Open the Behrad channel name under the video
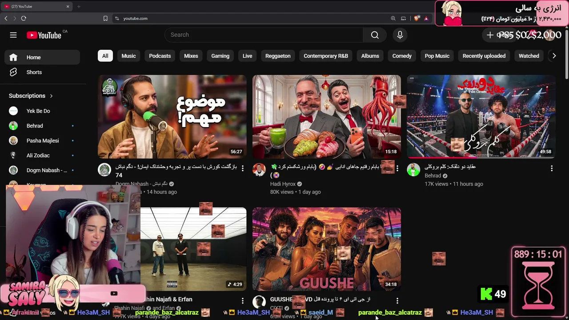Image resolution: width=569 pixels, height=320 pixels. click(433, 176)
